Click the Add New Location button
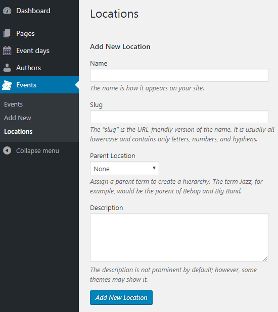This screenshot has height=312, width=278. [121, 297]
